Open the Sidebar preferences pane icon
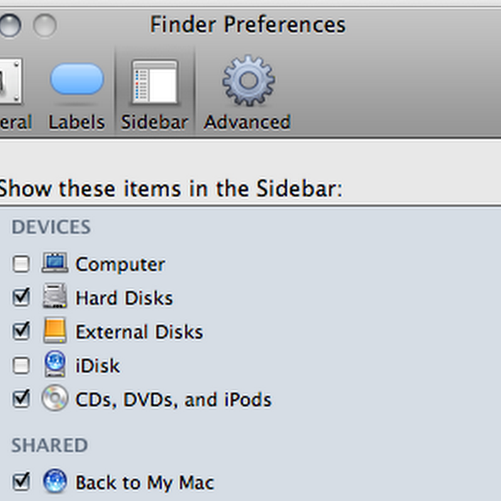Image resolution: width=501 pixels, height=501 pixels. 155,83
